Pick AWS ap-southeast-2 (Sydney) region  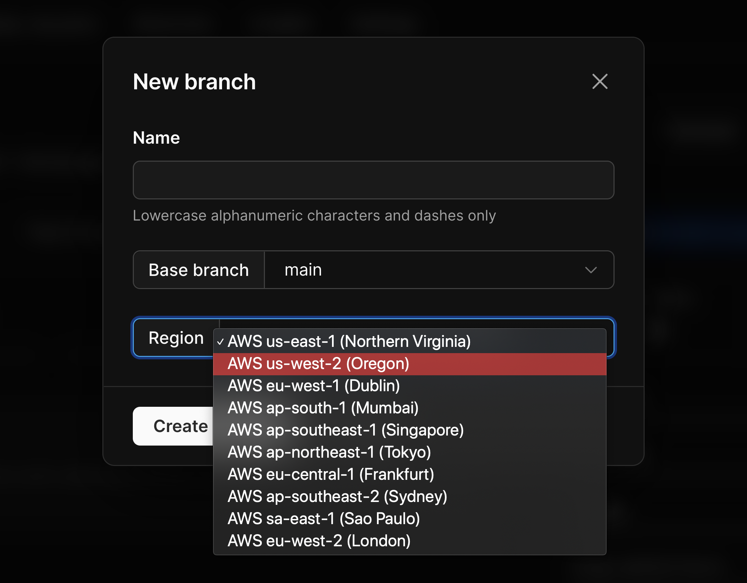click(x=337, y=496)
